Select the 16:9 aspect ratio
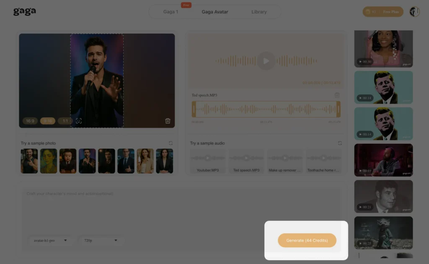 [30, 121]
